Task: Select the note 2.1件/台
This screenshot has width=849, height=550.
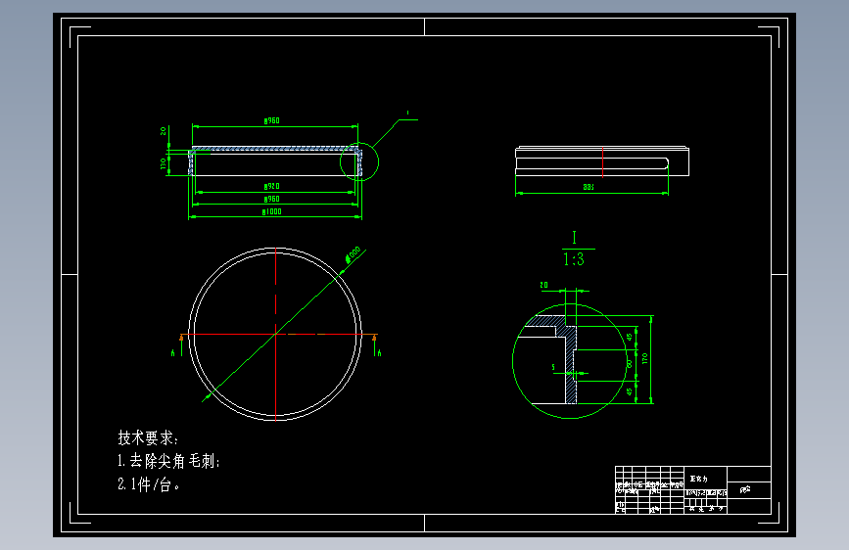Action: pyautogui.click(x=149, y=484)
